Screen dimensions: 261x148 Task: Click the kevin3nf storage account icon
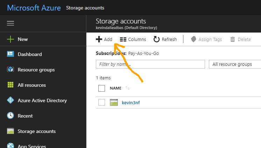point(114,103)
